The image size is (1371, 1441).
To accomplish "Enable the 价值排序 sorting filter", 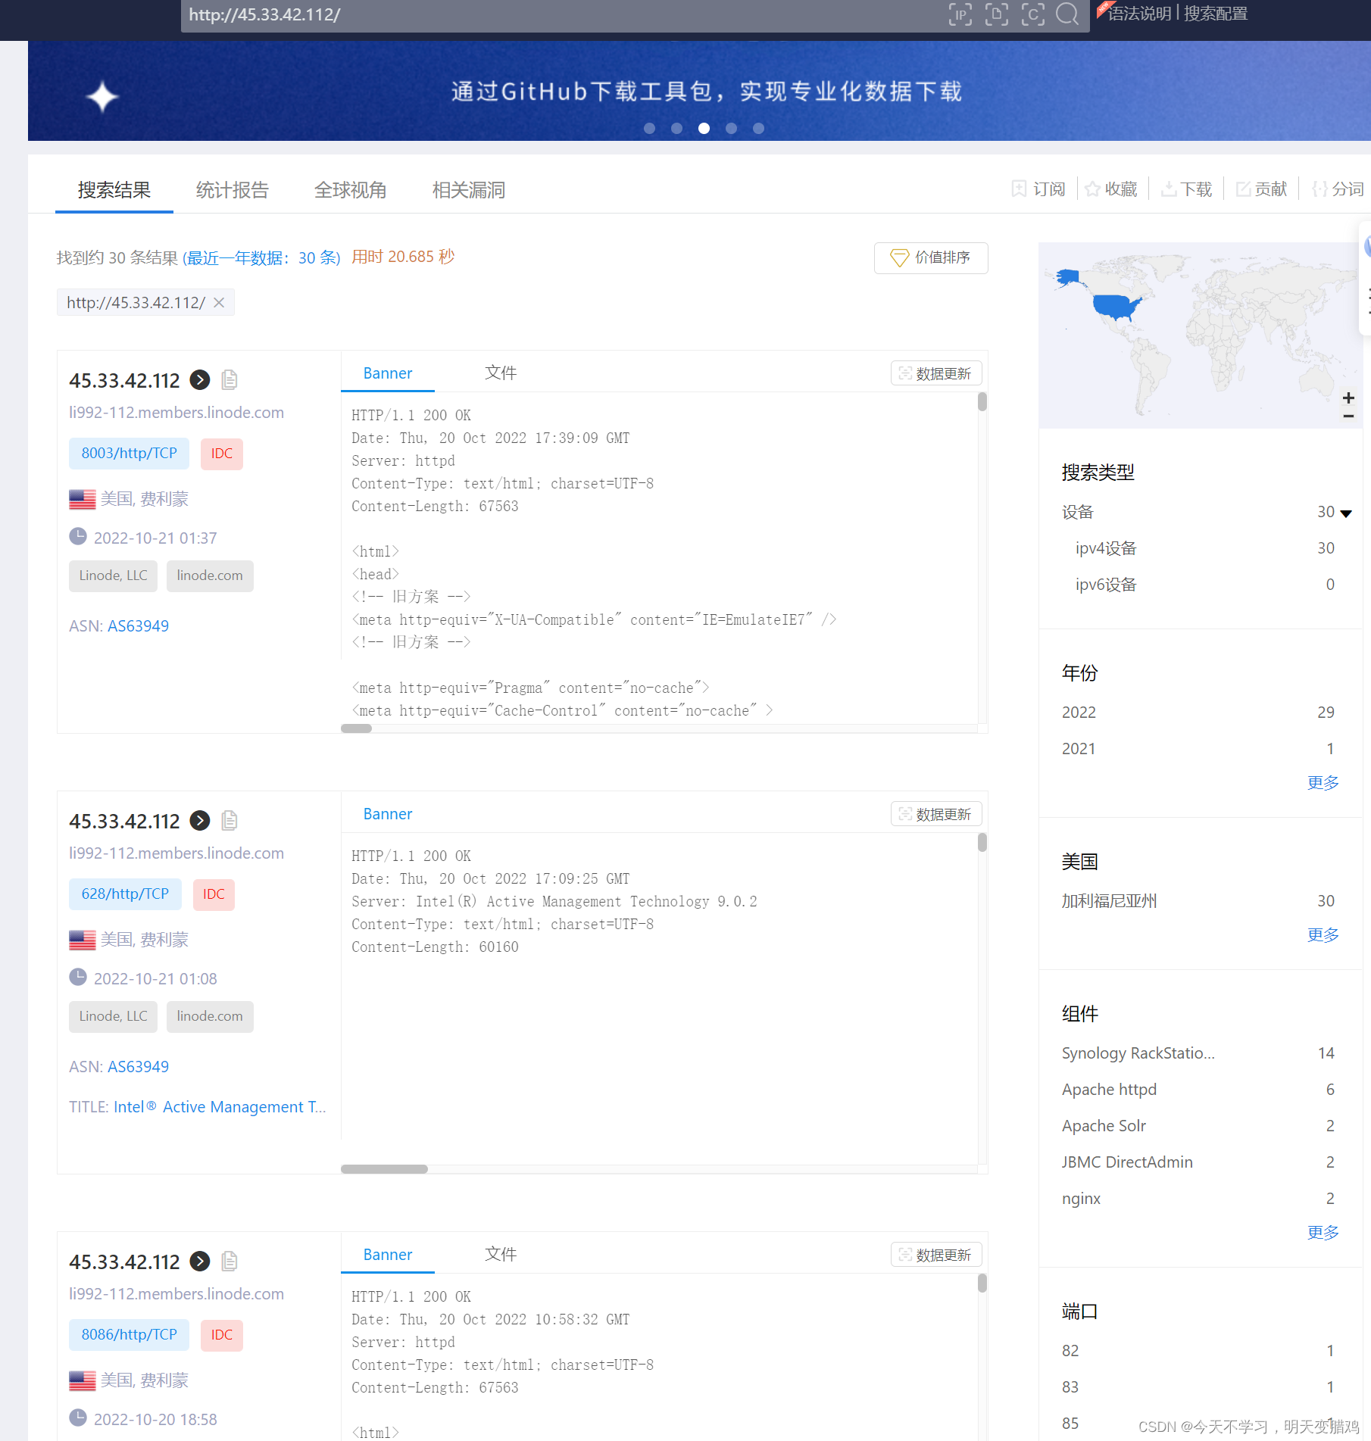I will pos(930,257).
